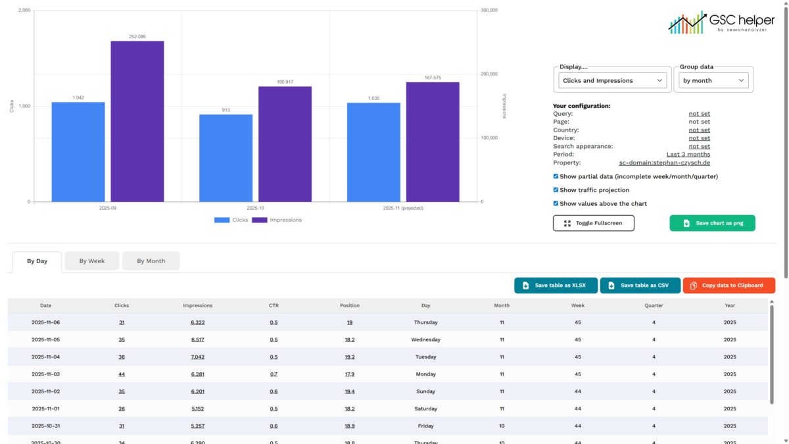789x444 pixels.
Task: Switch to the By Week tab
Action: 92,261
